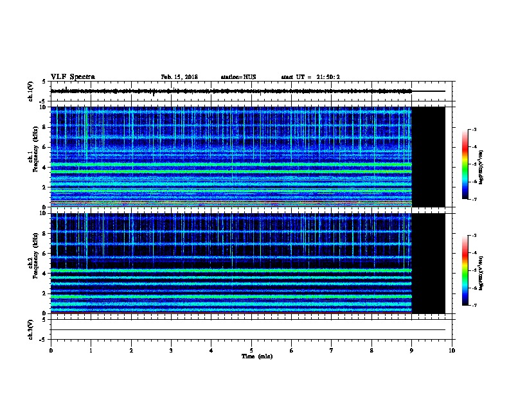Click the black no-data region in ch.1 spectrogram
Viewport: 509px width, 393px height.
pyautogui.click(x=429, y=157)
